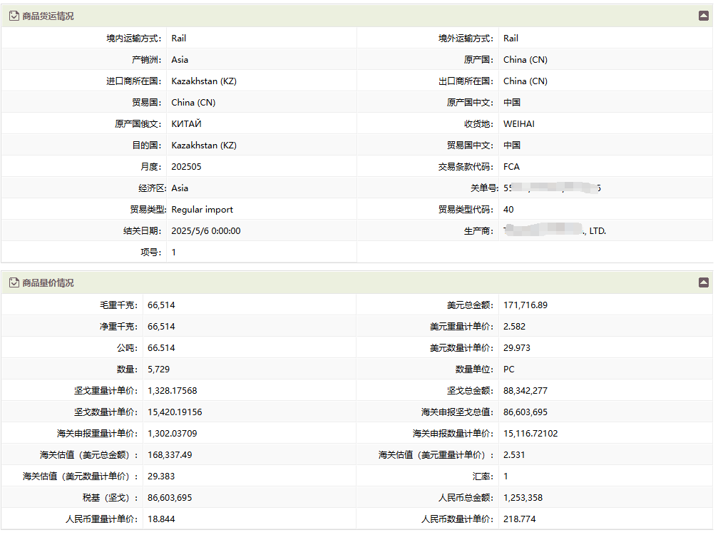Select the 收货地 value WEIHAI
This screenshot has width=718, height=535.
click(x=519, y=124)
